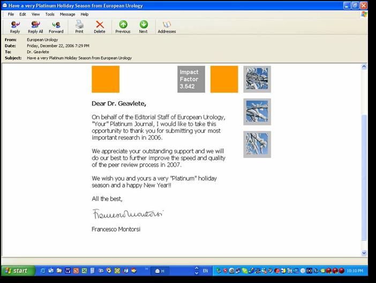Click left orange square in header
The width and height of the screenshot is (376, 283).
click(106, 79)
